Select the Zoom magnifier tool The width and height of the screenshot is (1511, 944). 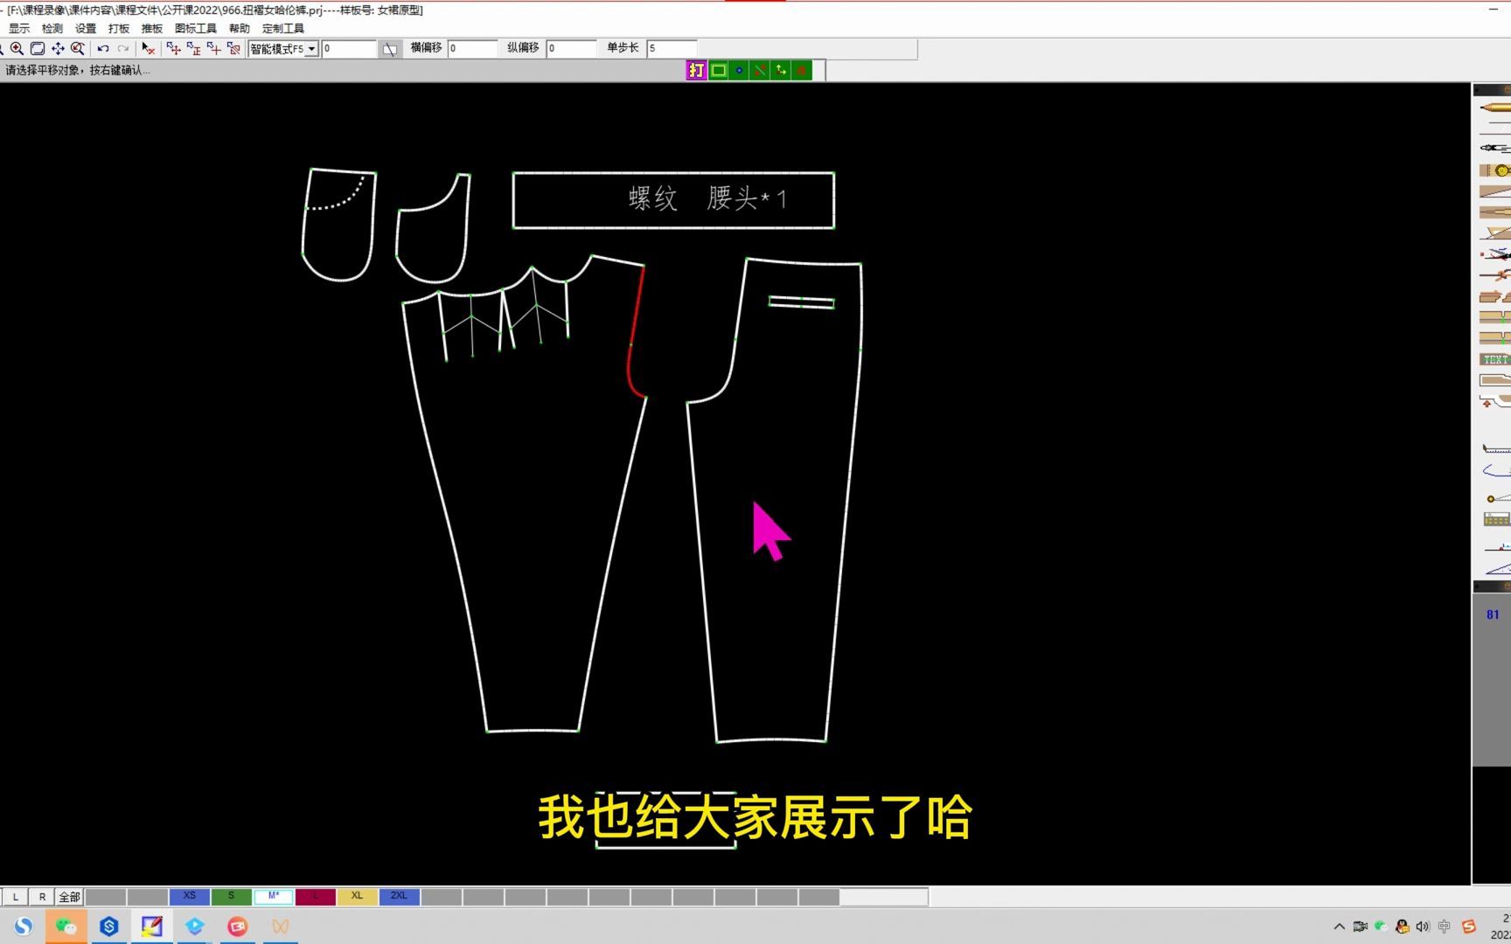click(x=17, y=49)
